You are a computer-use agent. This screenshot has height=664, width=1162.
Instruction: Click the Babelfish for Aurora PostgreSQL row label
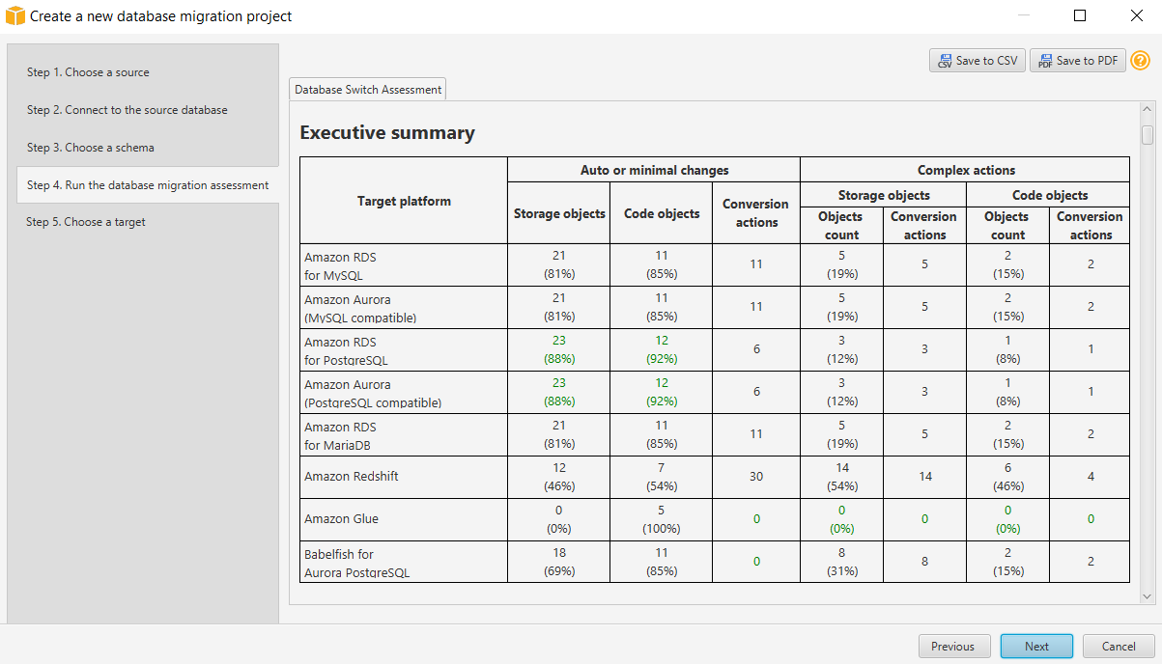pos(356,563)
